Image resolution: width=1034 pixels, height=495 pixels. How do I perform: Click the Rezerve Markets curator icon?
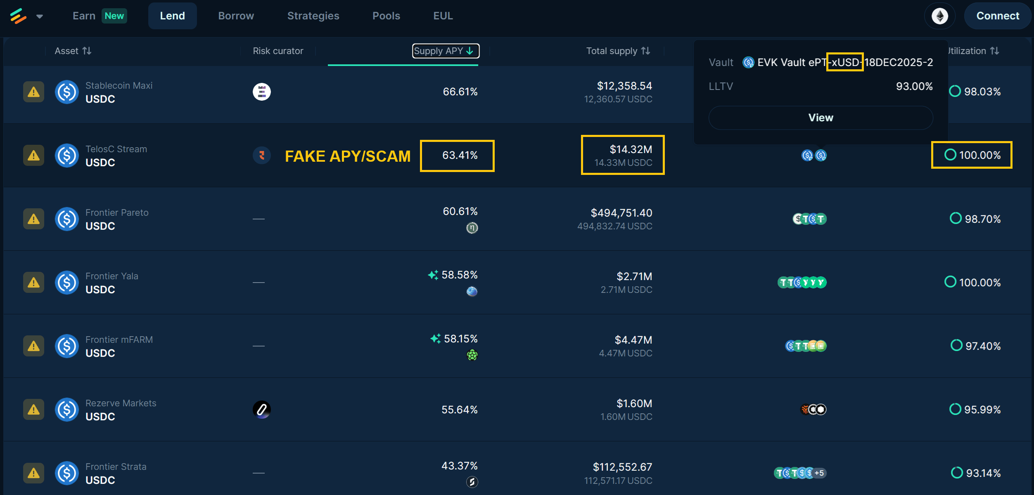(x=261, y=410)
